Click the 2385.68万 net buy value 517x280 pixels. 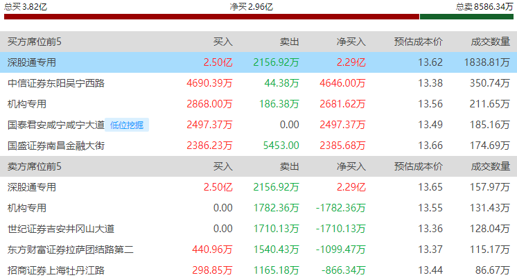[342, 146]
